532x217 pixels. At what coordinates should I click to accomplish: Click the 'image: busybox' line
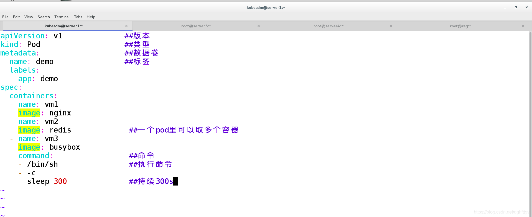coord(49,147)
